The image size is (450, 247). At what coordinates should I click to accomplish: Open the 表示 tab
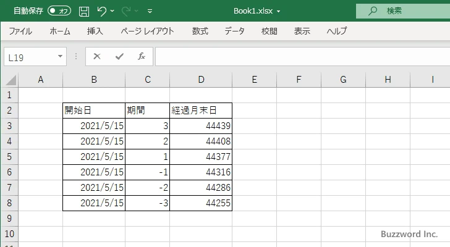click(x=302, y=31)
